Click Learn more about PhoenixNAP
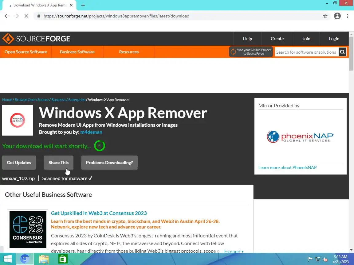The width and height of the screenshot is (354, 265). point(287,167)
